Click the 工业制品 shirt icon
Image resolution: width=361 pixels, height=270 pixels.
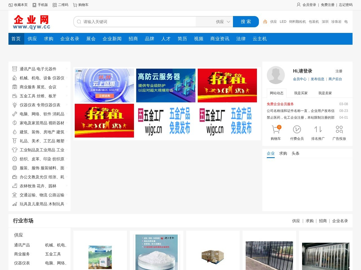[x=15, y=150]
